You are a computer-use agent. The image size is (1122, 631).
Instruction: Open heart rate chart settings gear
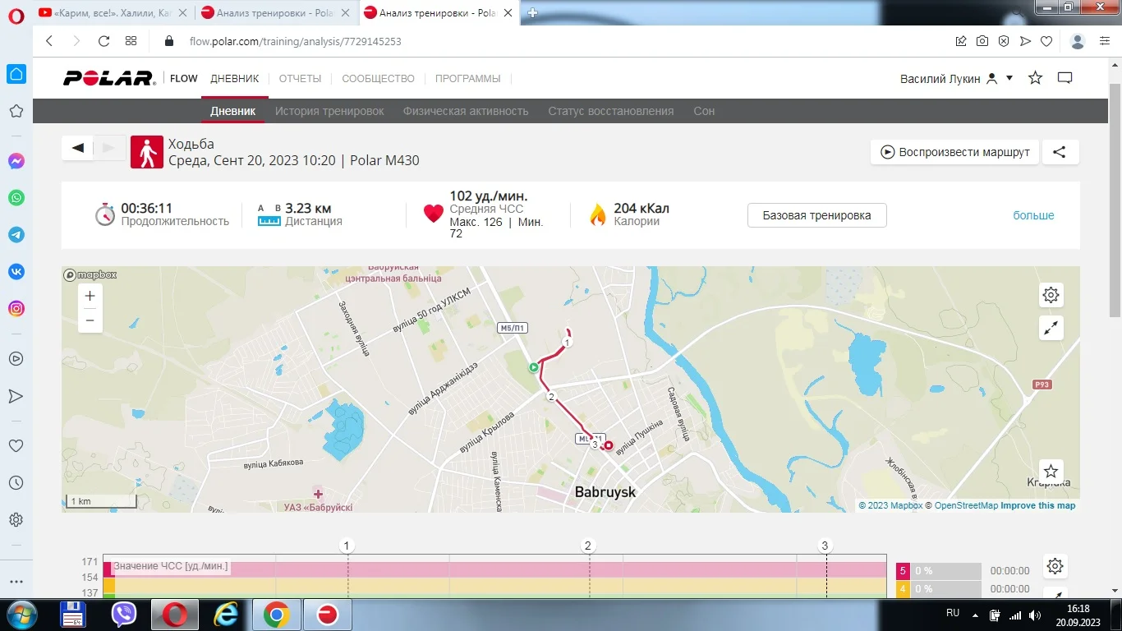(x=1055, y=565)
